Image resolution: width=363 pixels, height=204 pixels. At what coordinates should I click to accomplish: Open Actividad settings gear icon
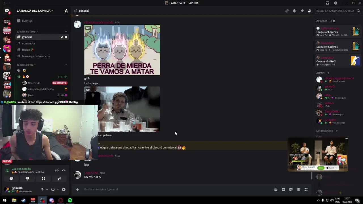pos(334,21)
